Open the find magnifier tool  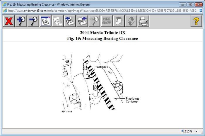click(94, 21)
